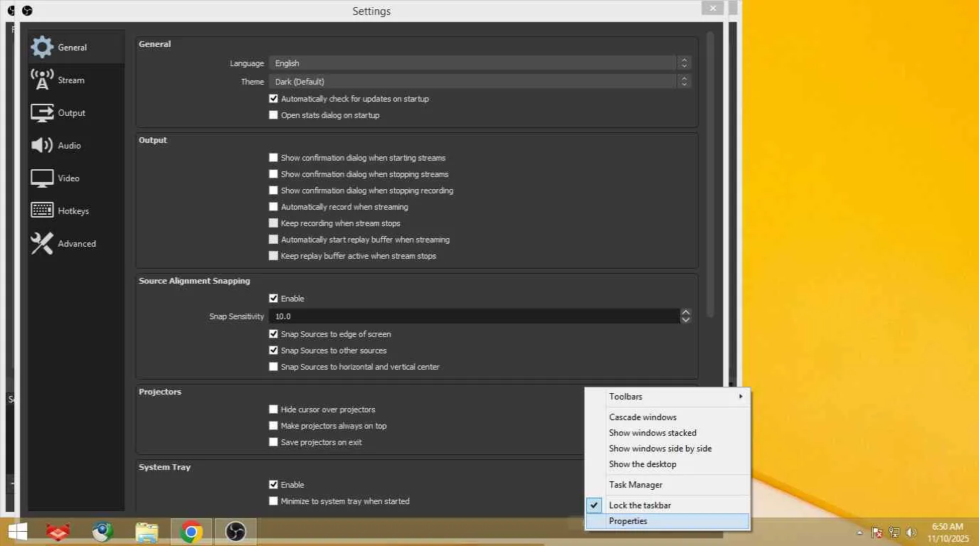979x546 pixels.
Task: Increase Snap Sensitivity with up arrow
Action: click(x=686, y=313)
